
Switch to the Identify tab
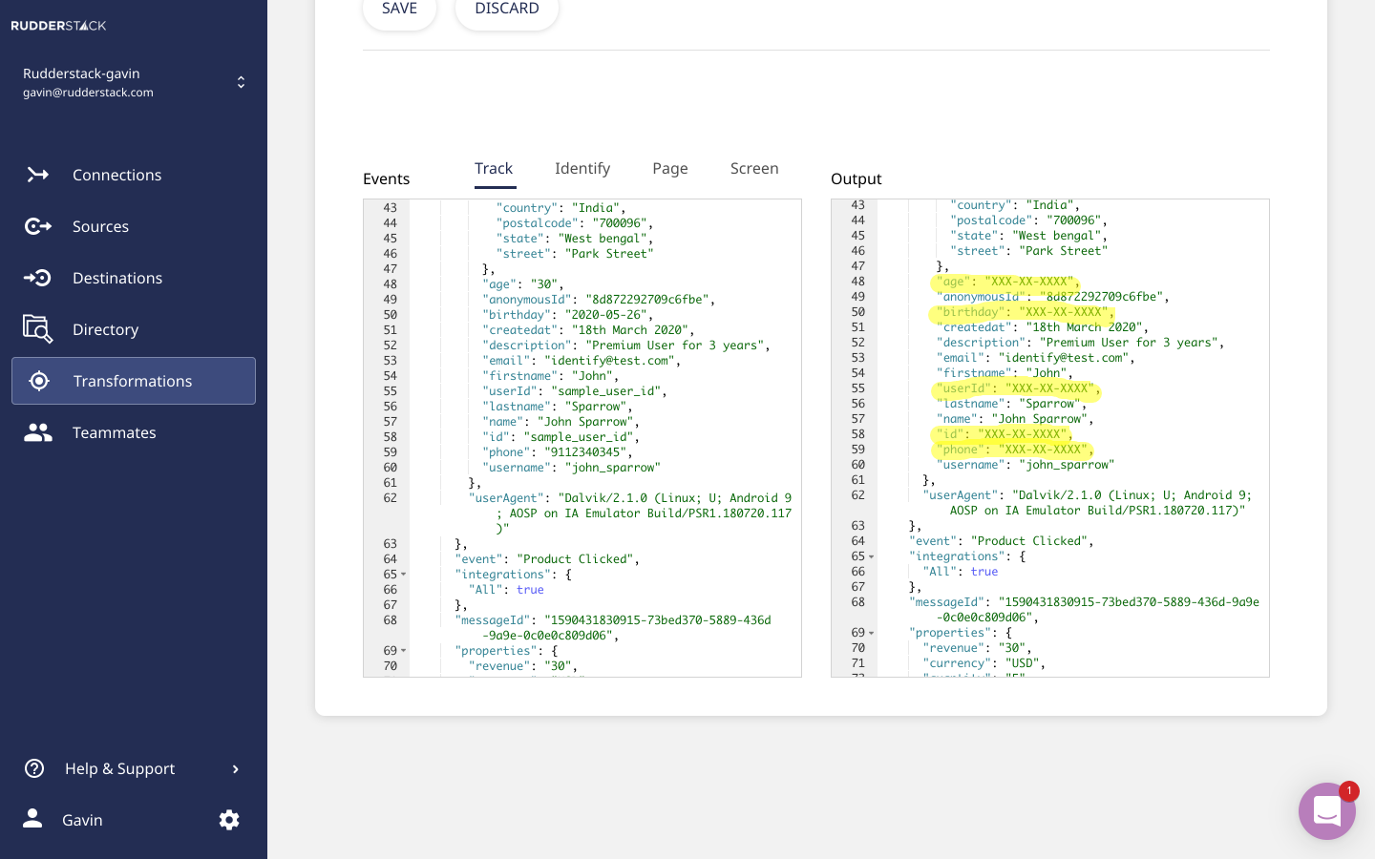pyautogui.click(x=582, y=168)
